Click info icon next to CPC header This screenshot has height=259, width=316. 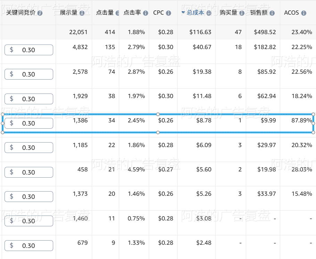(x=169, y=13)
